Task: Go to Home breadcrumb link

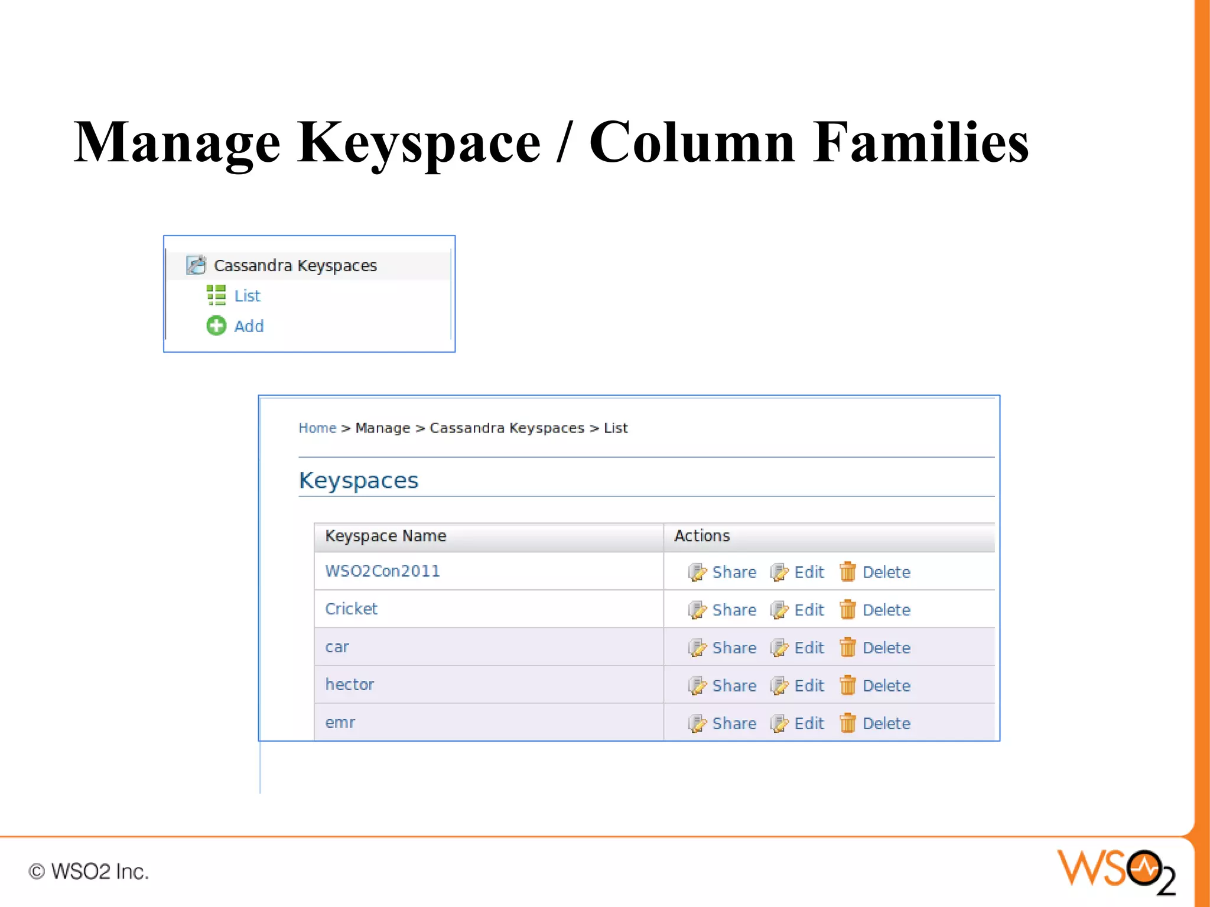Action: click(317, 428)
